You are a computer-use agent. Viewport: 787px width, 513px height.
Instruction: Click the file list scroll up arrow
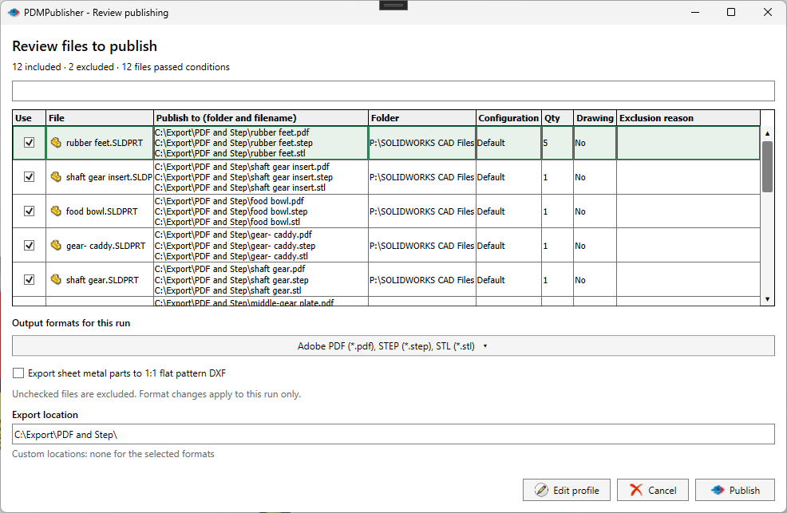767,133
